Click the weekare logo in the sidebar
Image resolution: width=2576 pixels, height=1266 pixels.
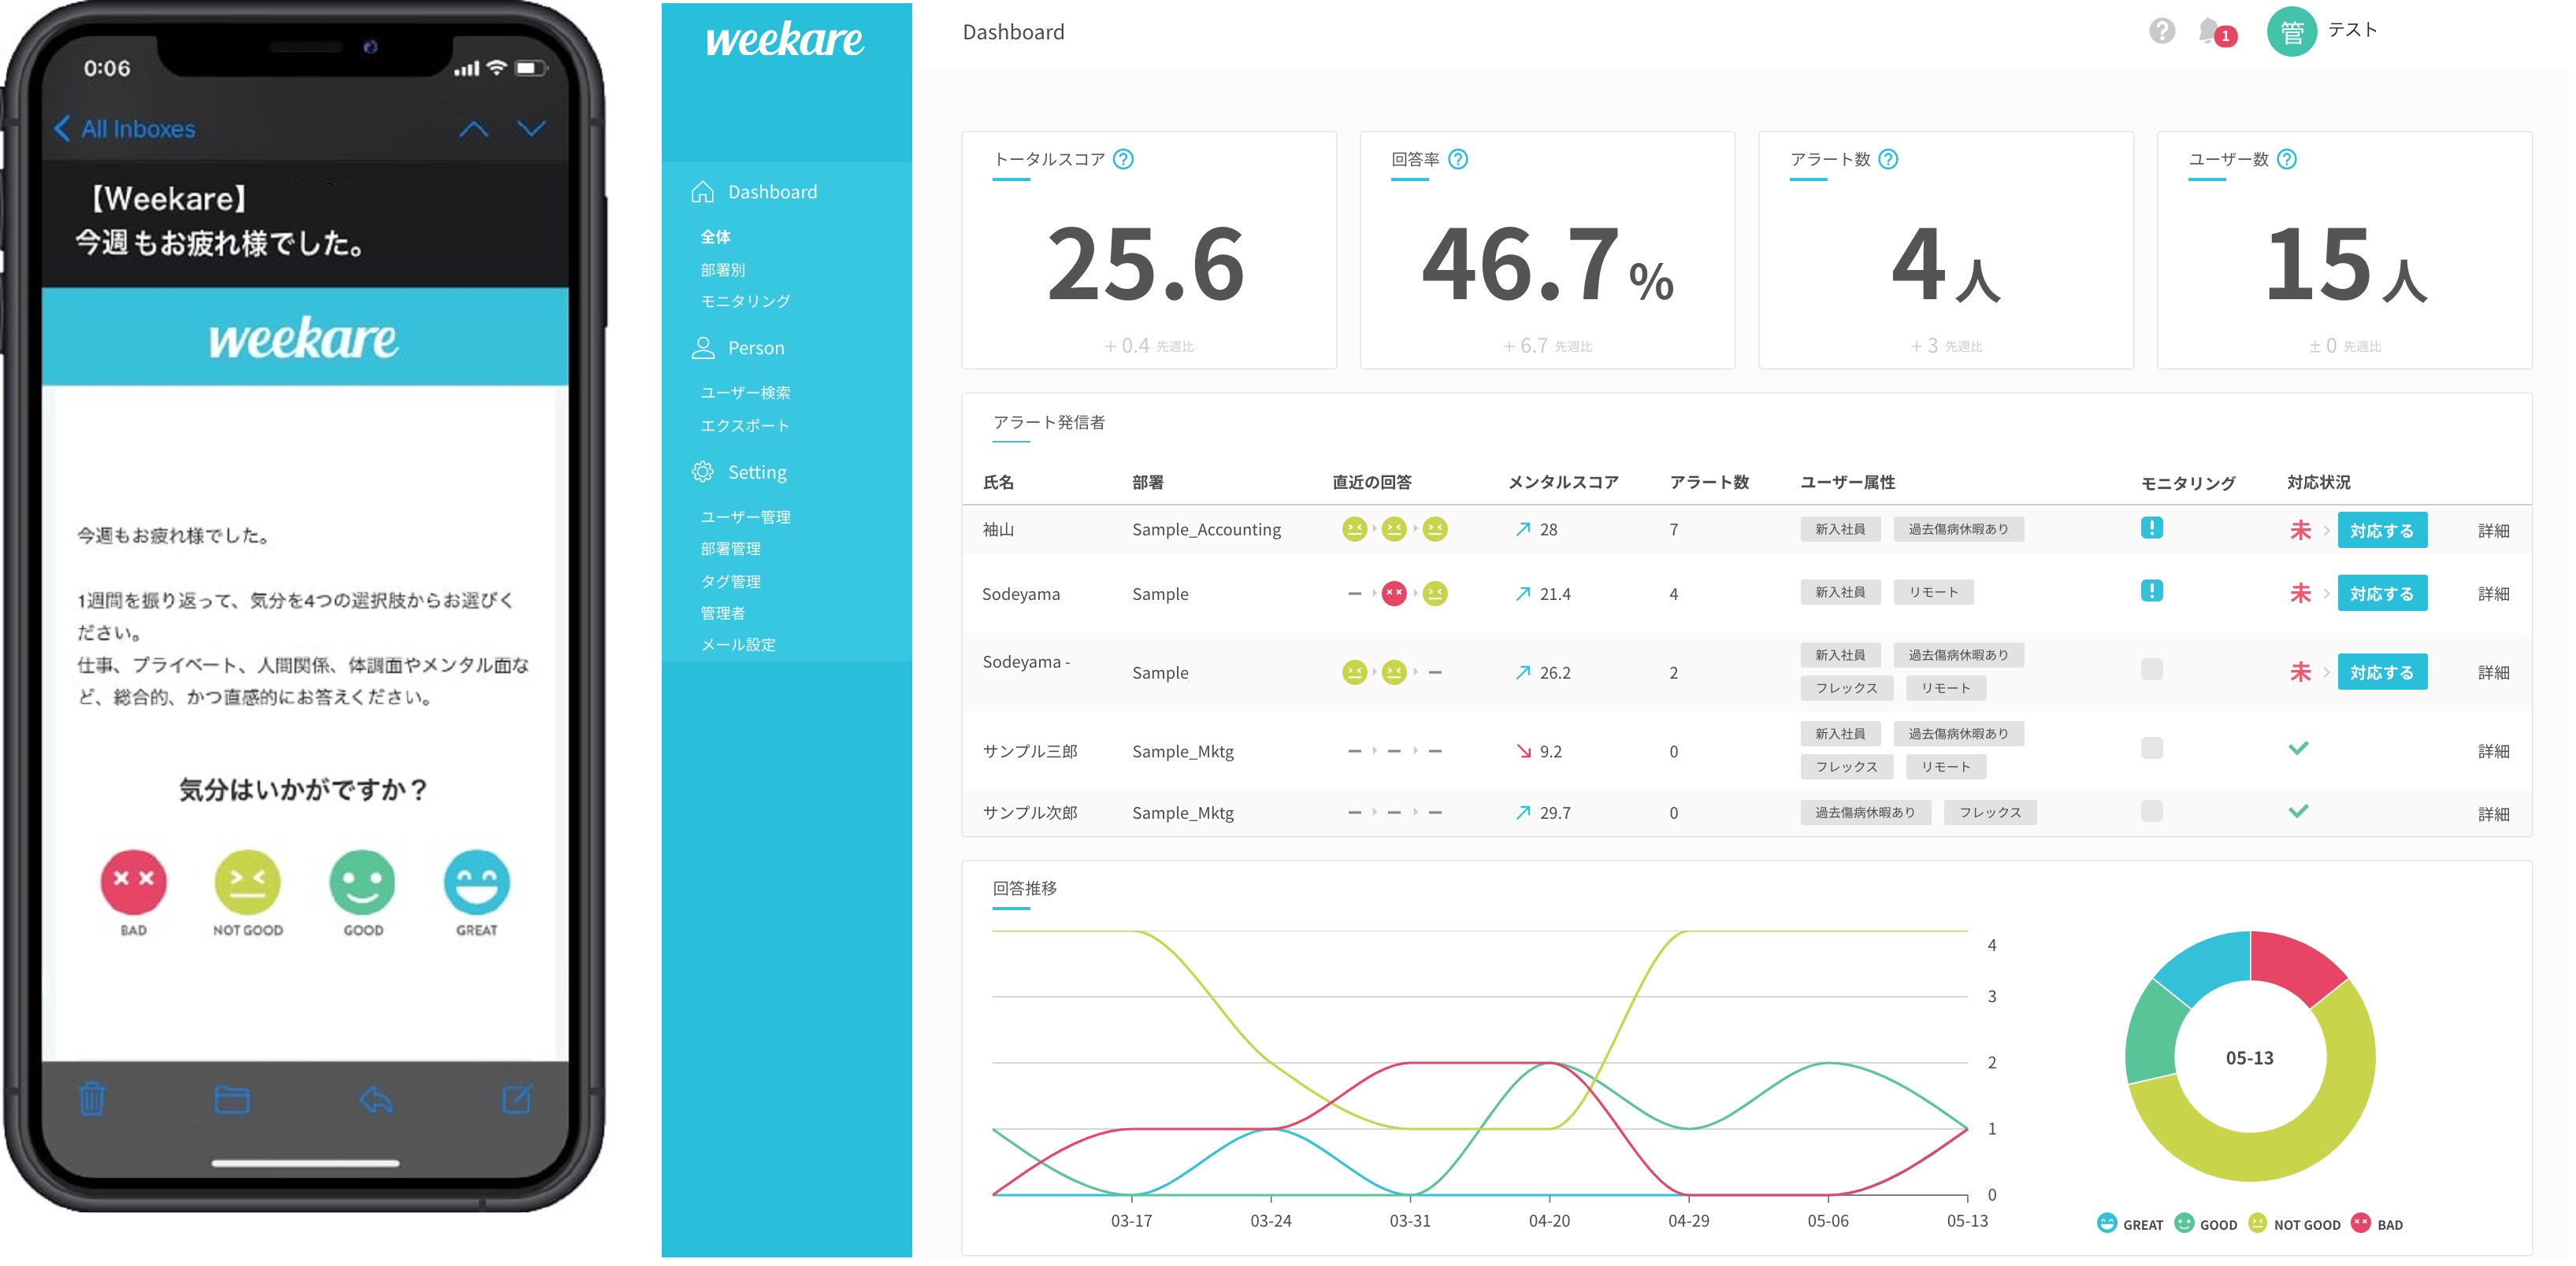785,40
